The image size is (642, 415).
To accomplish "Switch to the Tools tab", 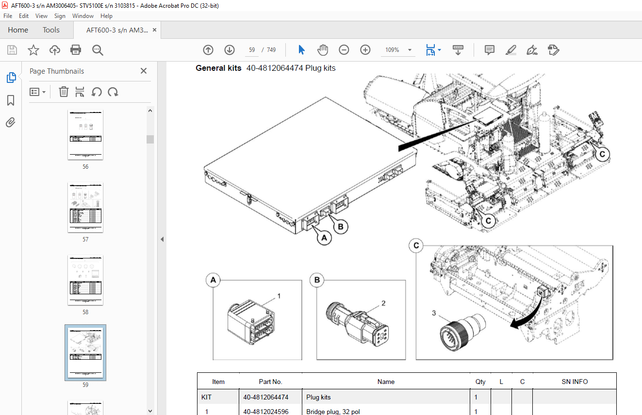I will pos(51,30).
